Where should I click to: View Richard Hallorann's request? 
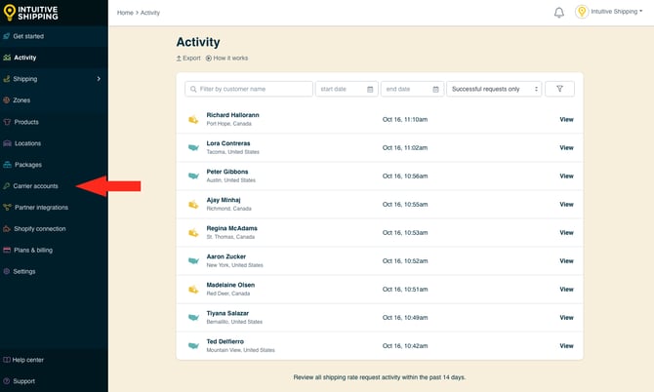click(566, 120)
